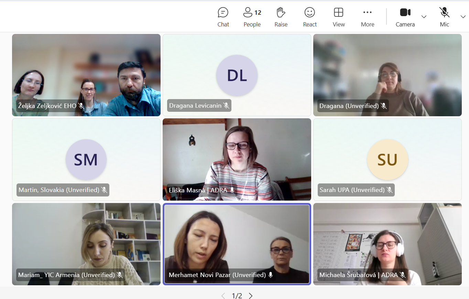This screenshot has width=469, height=299.
Task: Open the React emoji options
Action: click(x=310, y=17)
